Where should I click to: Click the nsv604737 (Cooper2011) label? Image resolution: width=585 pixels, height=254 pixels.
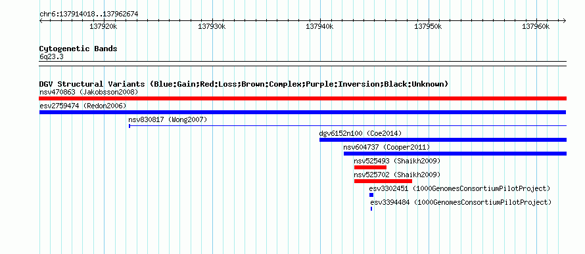coord(386,147)
